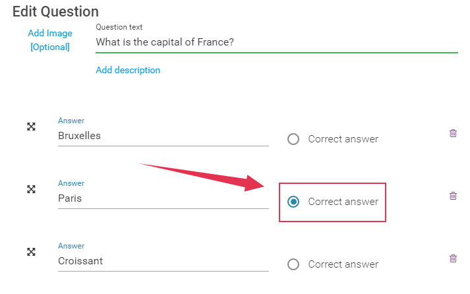Click the Correct answer label next to Paris
This screenshot has height=294, width=470.
343,202
